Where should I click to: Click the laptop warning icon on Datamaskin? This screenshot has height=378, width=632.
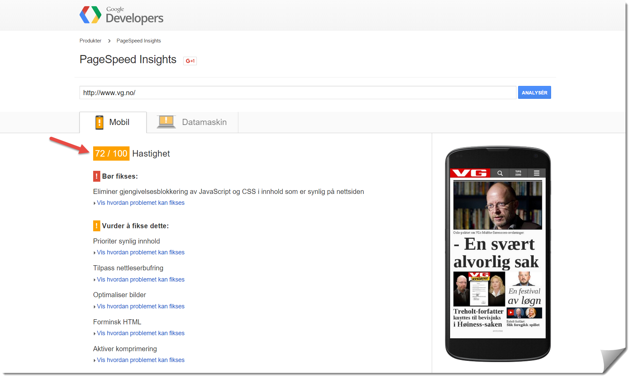166,122
